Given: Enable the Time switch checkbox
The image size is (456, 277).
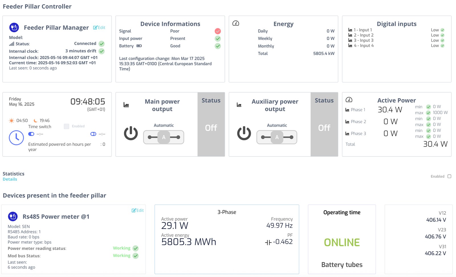Looking at the screenshot, I should (66, 126).
